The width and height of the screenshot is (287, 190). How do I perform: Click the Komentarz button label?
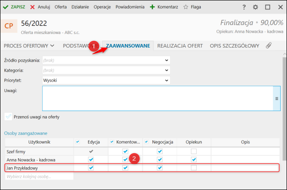[x=168, y=7]
